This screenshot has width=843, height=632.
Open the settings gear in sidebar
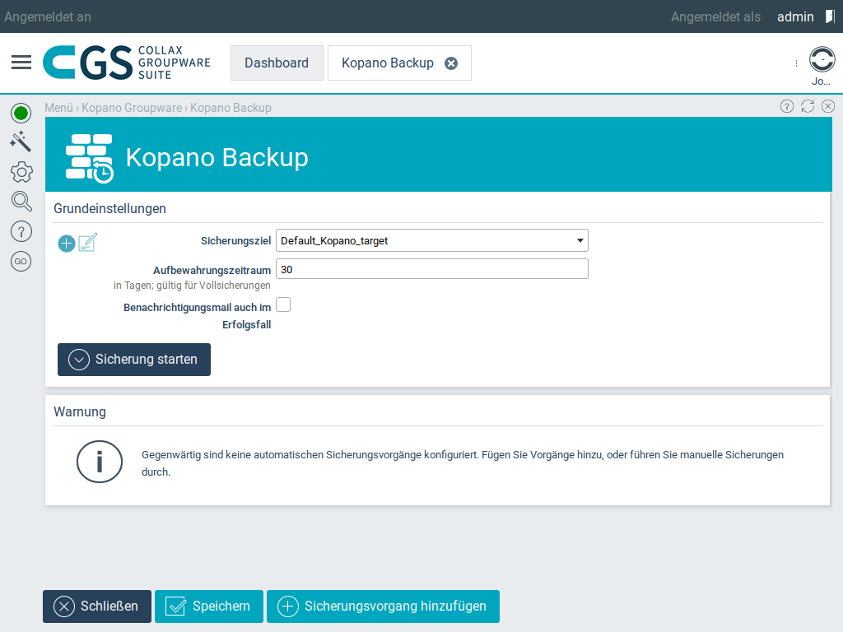click(x=21, y=173)
